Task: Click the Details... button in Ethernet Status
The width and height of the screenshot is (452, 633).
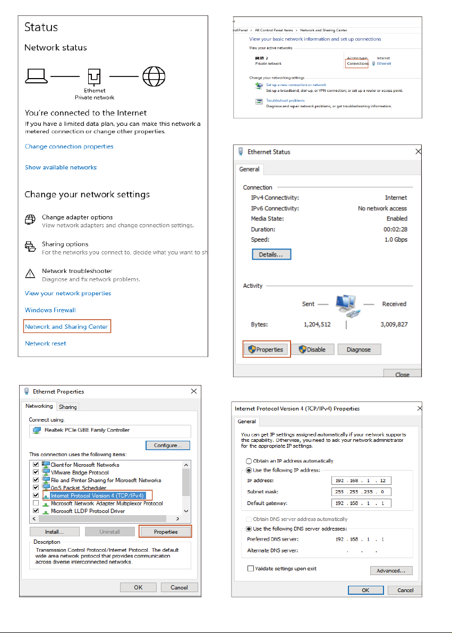Action: tap(271, 254)
